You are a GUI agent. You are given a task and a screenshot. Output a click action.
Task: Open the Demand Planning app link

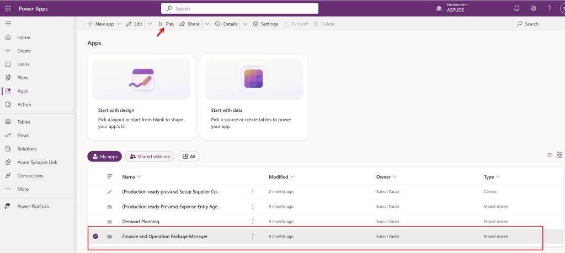[141, 222]
